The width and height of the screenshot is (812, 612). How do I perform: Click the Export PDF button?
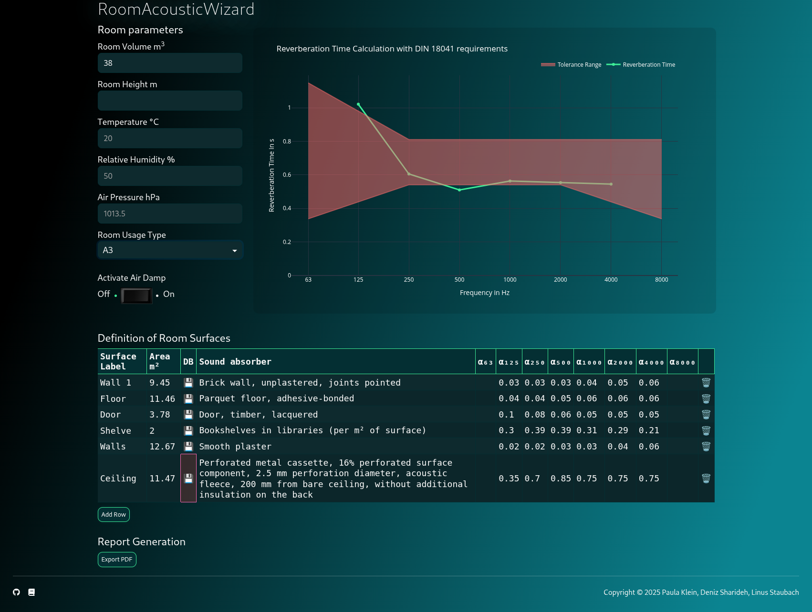coord(117,560)
